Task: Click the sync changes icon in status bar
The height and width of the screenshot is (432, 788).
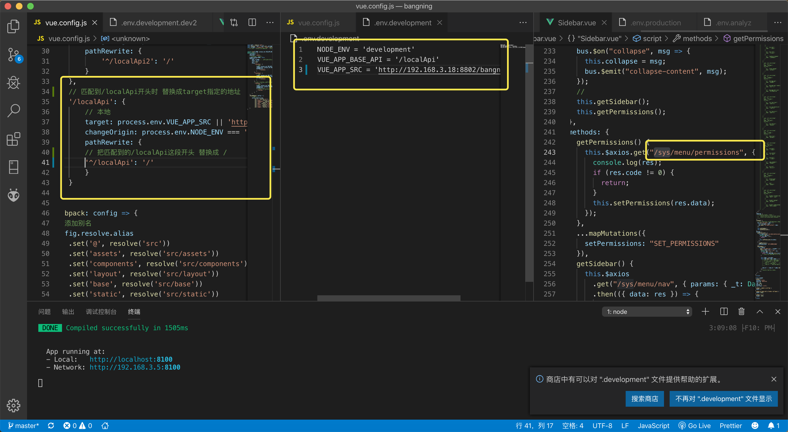Action: (x=51, y=426)
